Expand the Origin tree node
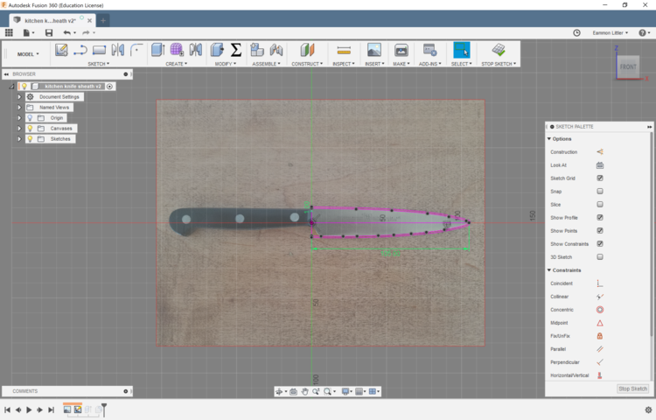 [19, 118]
